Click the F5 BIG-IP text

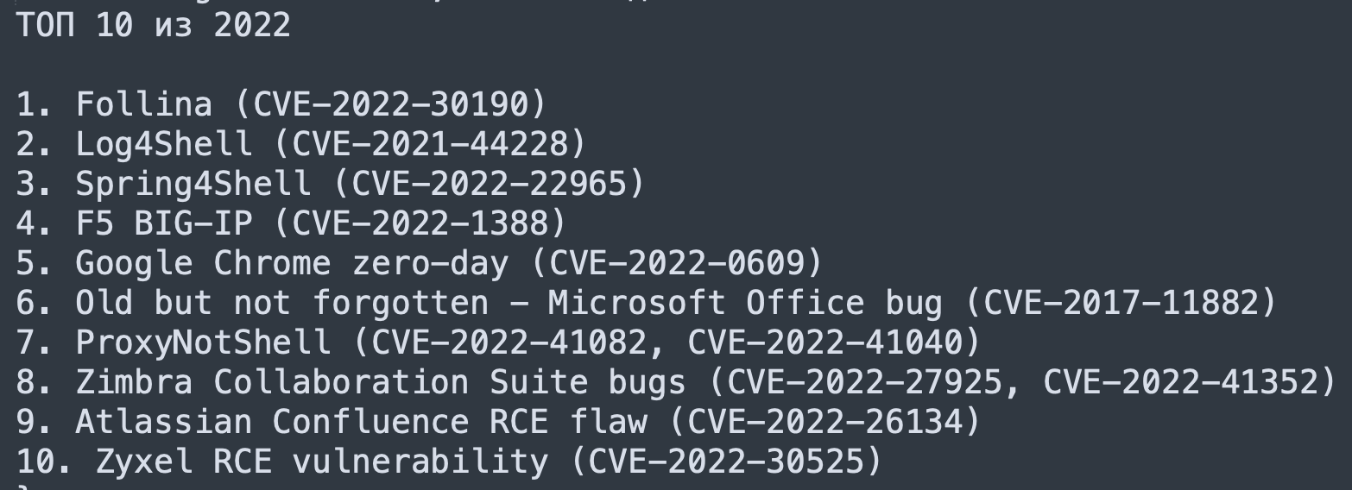coord(164,223)
